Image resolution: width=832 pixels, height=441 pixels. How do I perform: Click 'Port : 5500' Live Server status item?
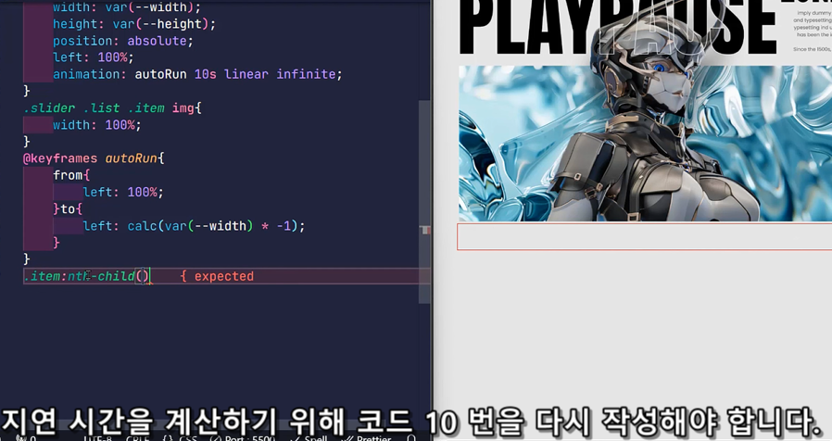[243, 438]
